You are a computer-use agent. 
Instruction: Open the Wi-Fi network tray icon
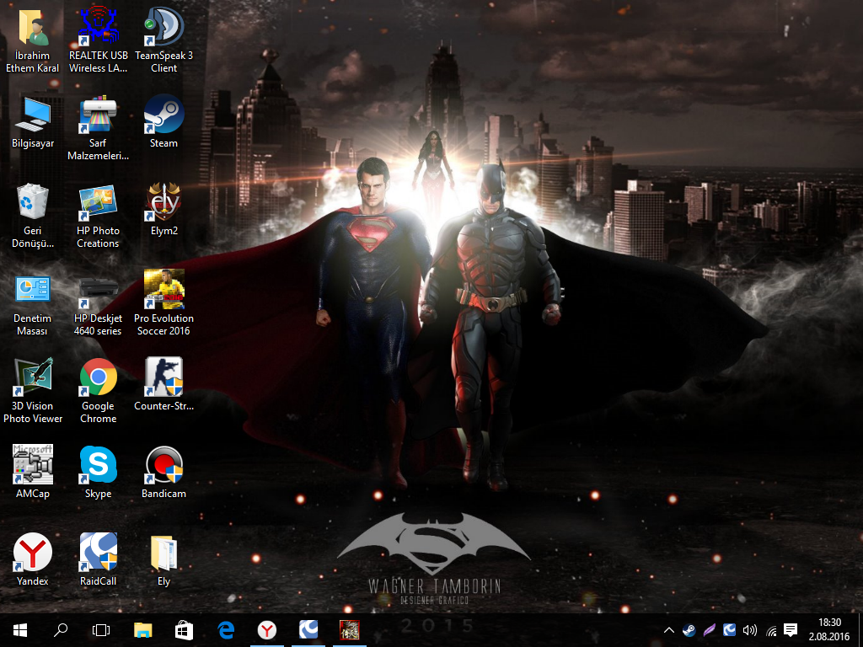[x=770, y=631]
